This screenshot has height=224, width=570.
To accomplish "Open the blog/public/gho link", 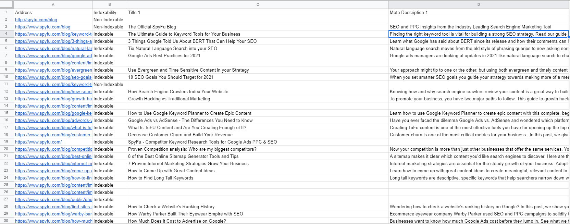I will pyautogui.click(x=53, y=200).
